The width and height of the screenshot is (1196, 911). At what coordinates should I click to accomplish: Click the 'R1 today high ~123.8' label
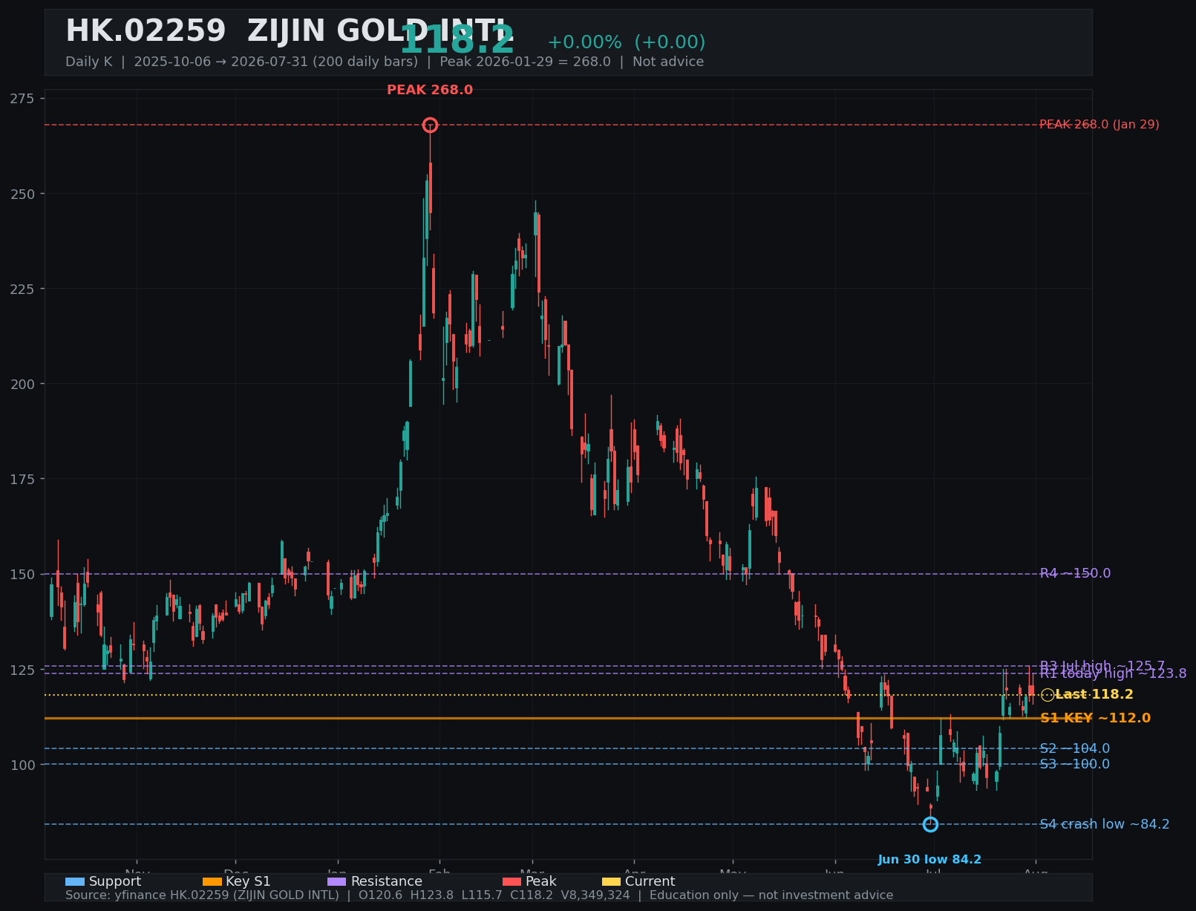pyautogui.click(x=1113, y=673)
